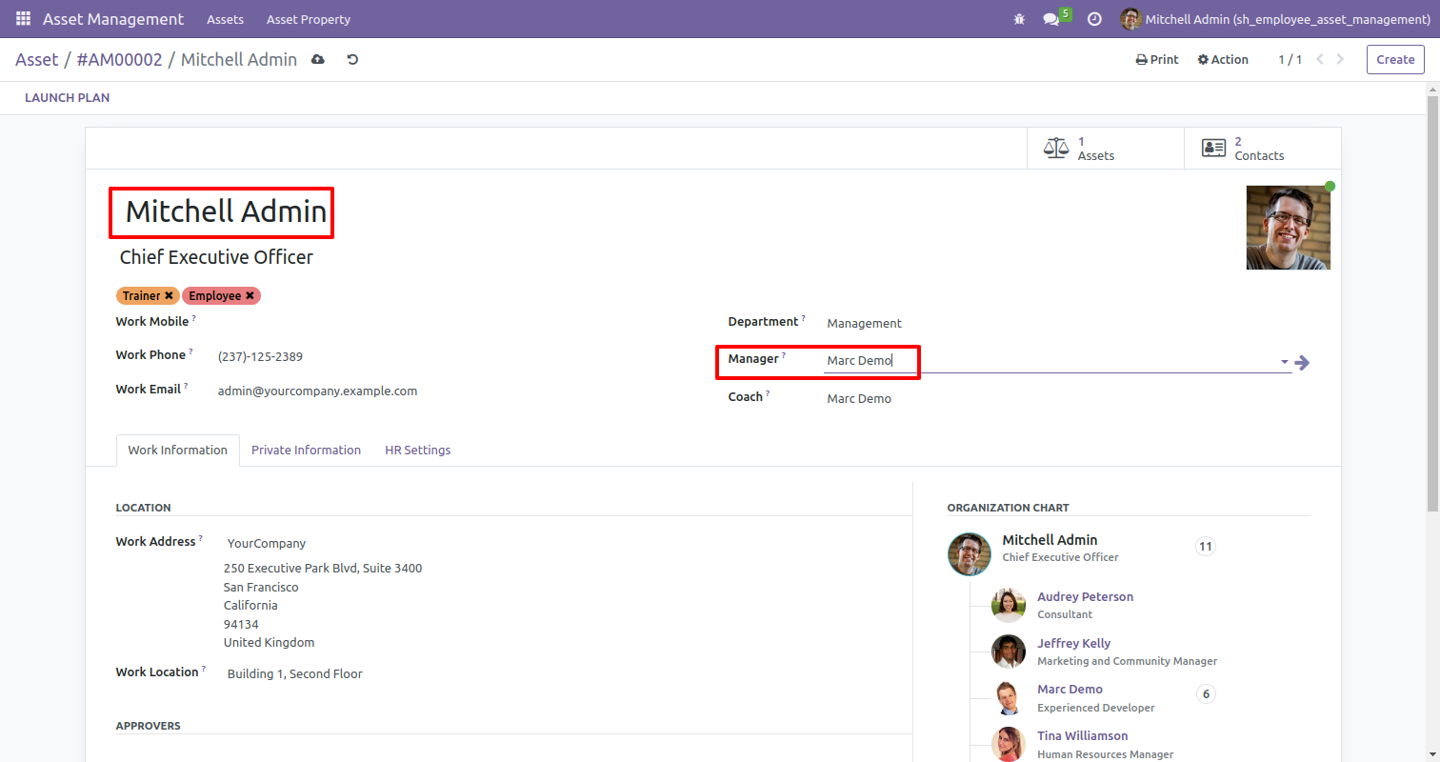Click the Coach field Marc Demo
This screenshot has width=1440, height=762.
point(859,399)
